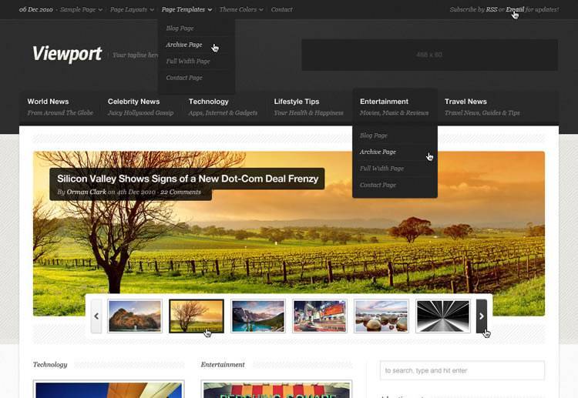Click the slider's right arrow button
578x398 pixels.
pyautogui.click(x=482, y=316)
